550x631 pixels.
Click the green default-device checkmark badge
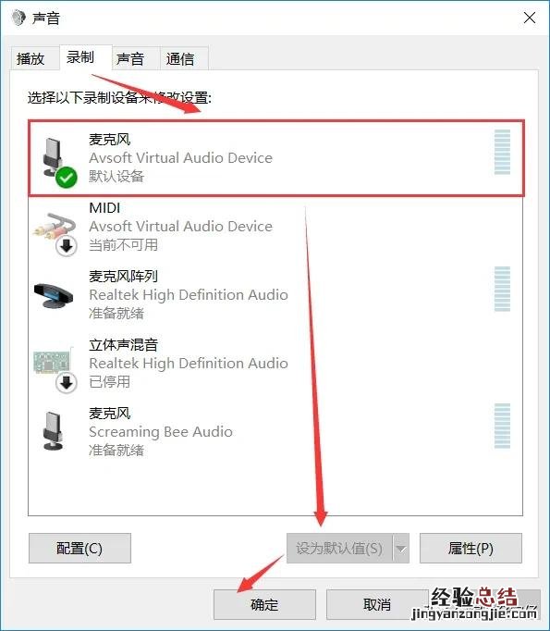click(x=67, y=177)
